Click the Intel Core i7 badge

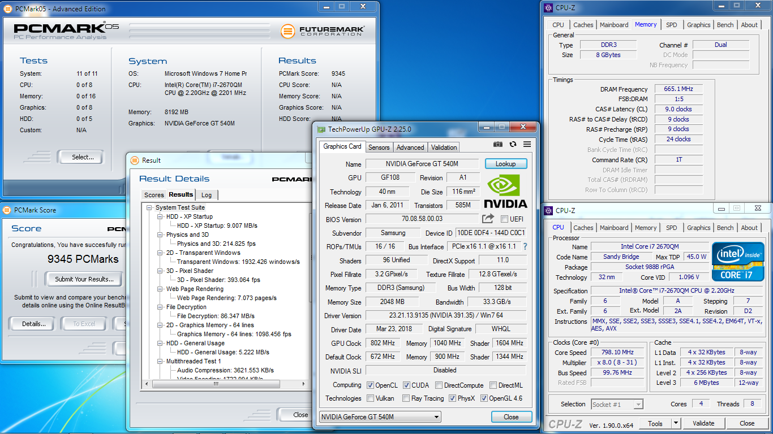point(738,261)
